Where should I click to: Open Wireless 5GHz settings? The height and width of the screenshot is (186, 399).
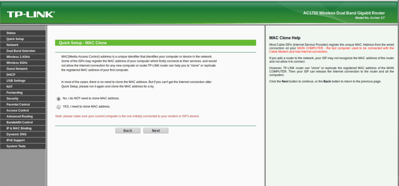pos(23,63)
